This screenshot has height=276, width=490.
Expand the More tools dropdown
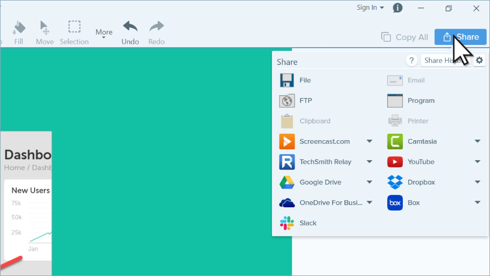[104, 34]
